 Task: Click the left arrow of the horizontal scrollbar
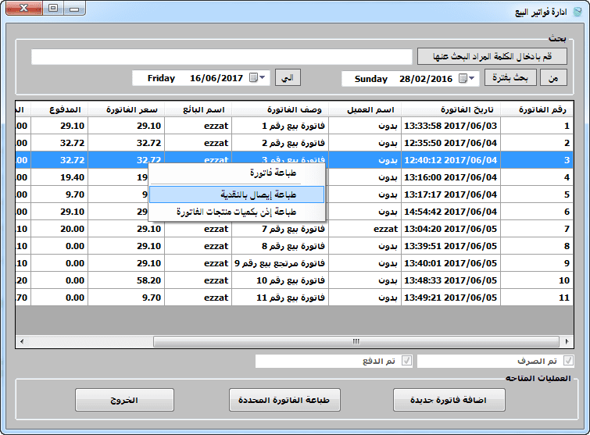pos(20,341)
